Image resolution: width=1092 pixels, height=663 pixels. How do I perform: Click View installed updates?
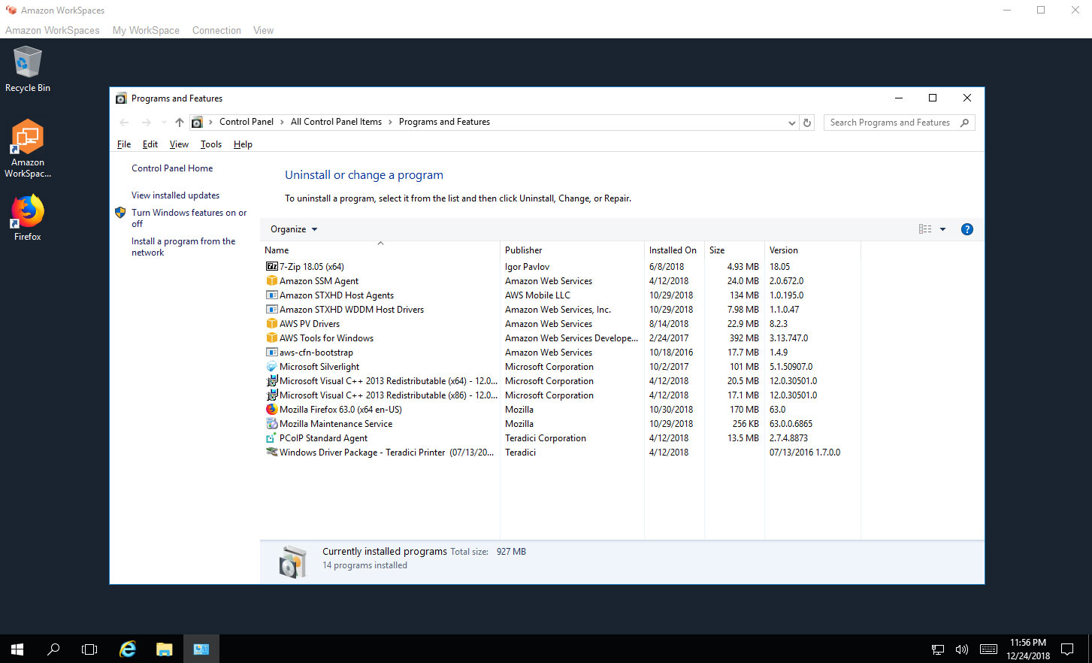click(x=175, y=195)
